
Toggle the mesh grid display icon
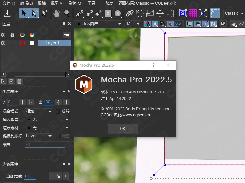tap(214, 24)
